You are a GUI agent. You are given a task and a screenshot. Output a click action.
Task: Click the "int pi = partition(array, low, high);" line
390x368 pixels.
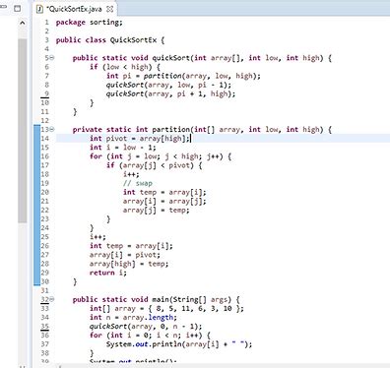point(183,76)
